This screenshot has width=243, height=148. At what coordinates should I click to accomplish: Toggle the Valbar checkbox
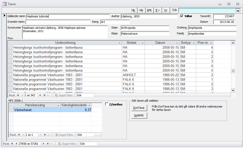point(182,16)
